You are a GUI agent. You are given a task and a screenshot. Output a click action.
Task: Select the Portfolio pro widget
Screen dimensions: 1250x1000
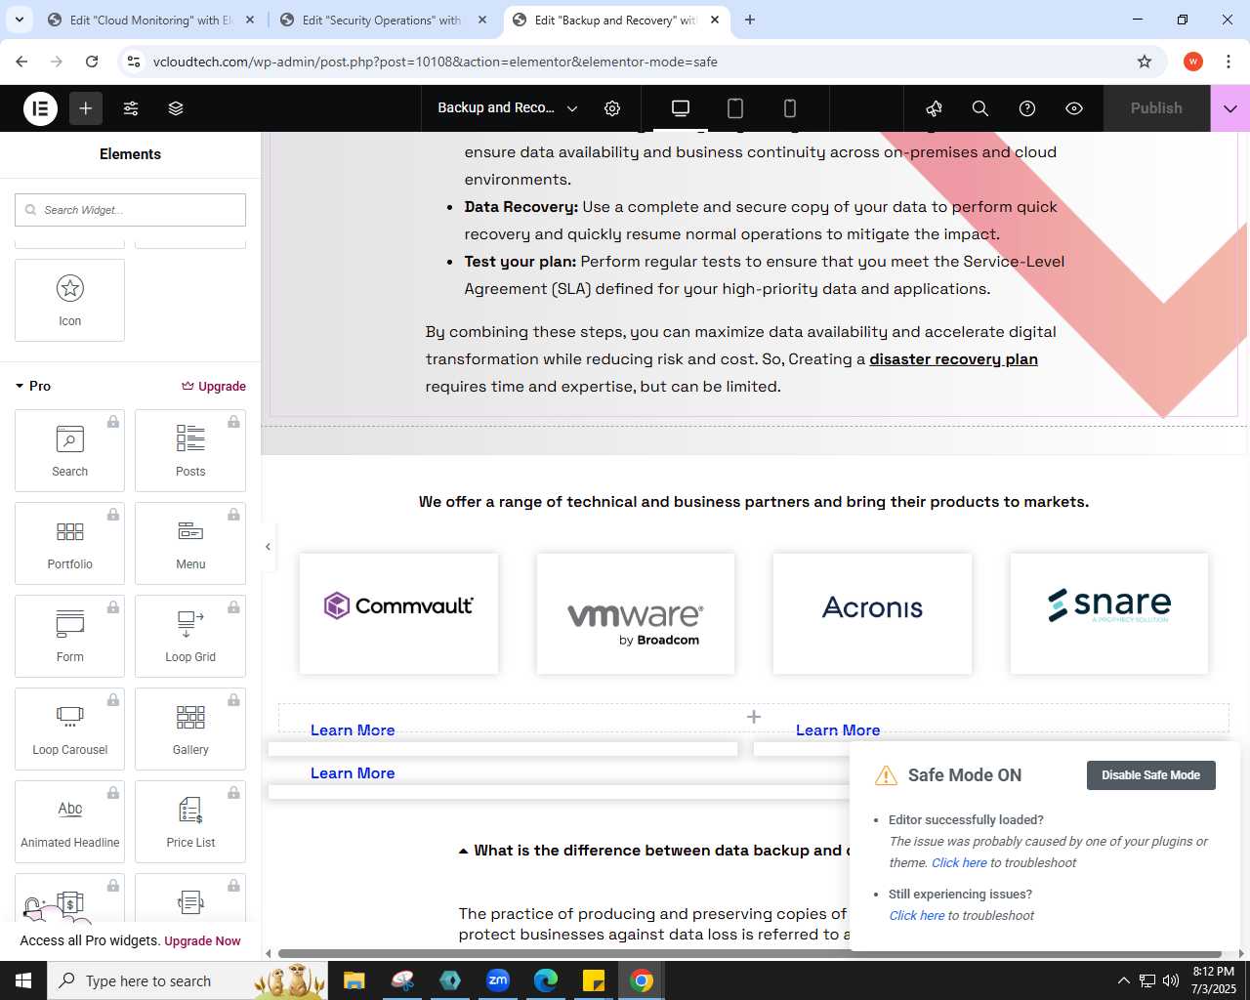tap(70, 543)
